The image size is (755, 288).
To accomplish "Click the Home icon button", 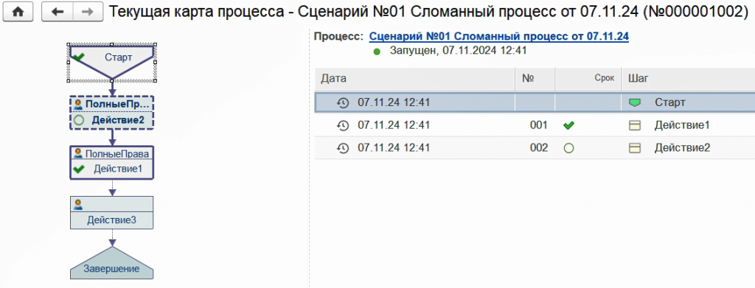I will click(18, 12).
